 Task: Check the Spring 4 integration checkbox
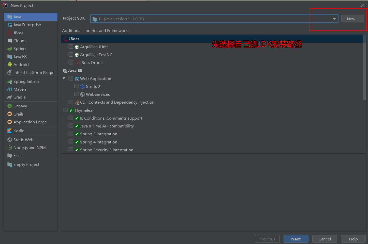[71, 142]
